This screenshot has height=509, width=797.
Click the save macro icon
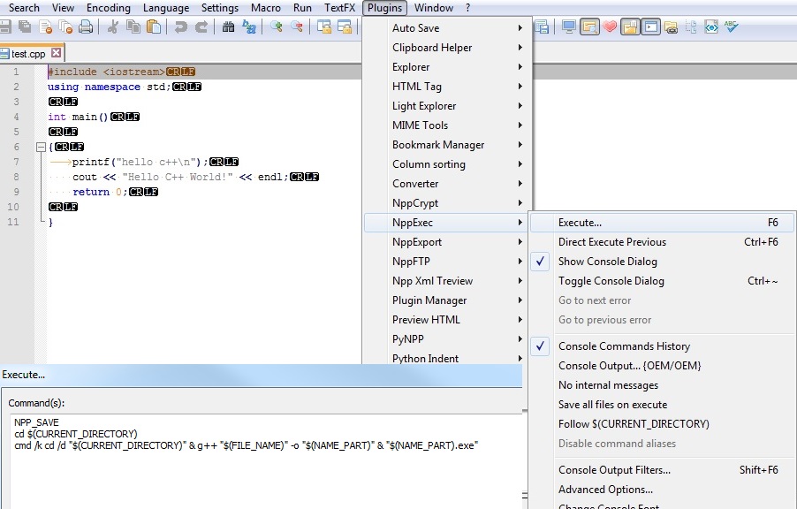click(542, 27)
